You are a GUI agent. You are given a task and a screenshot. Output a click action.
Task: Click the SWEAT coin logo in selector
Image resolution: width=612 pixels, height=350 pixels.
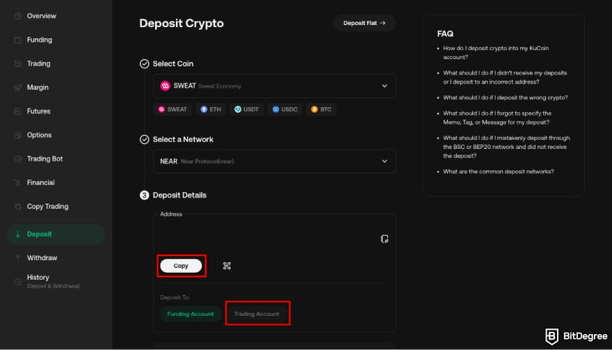pyautogui.click(x=165, y=86)
